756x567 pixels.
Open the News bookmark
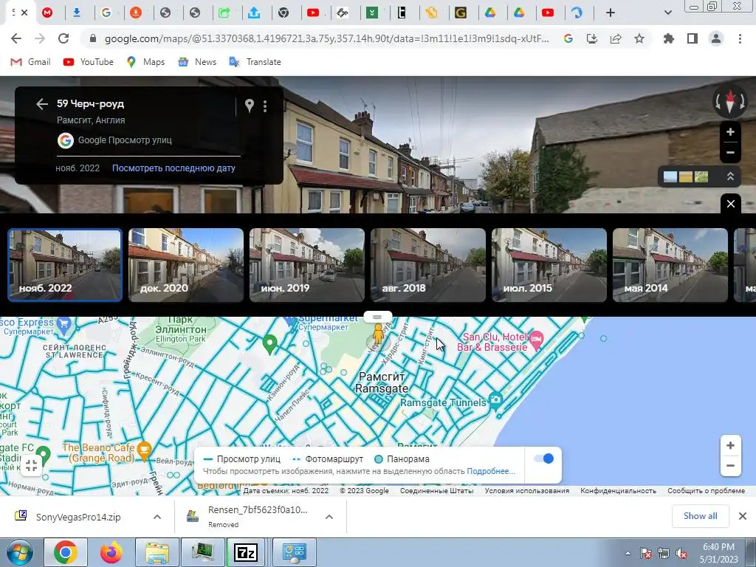196,62
